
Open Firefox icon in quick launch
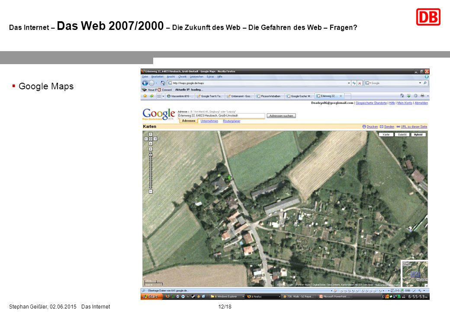tap(167, 296)
